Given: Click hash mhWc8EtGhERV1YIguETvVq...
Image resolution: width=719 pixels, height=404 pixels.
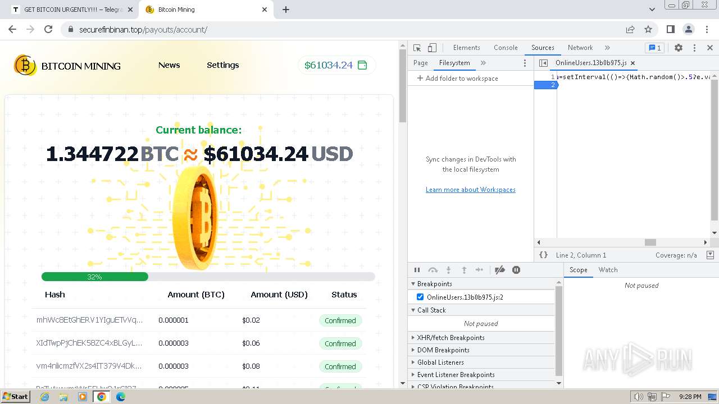Looking at the screenshot, I should (x=89, y=320).
